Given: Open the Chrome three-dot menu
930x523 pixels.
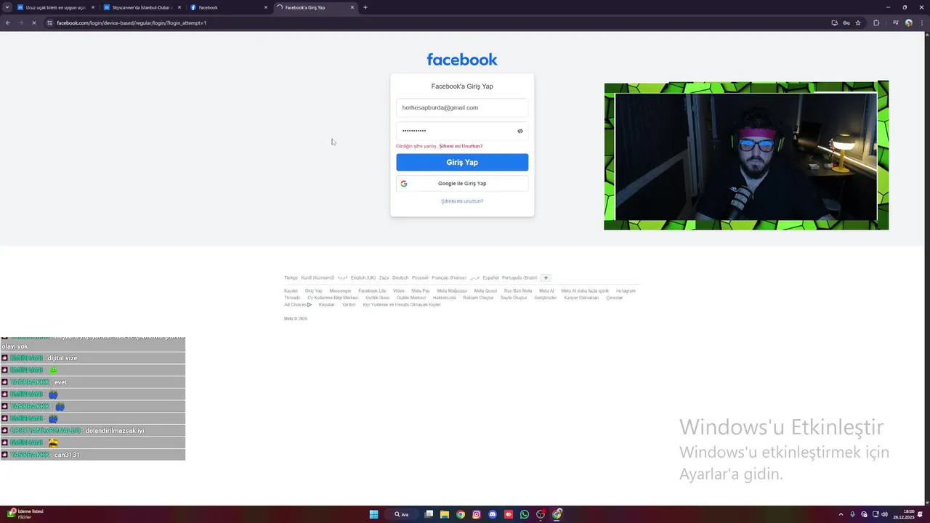Looking at the screenshot, I should (921, 23).
